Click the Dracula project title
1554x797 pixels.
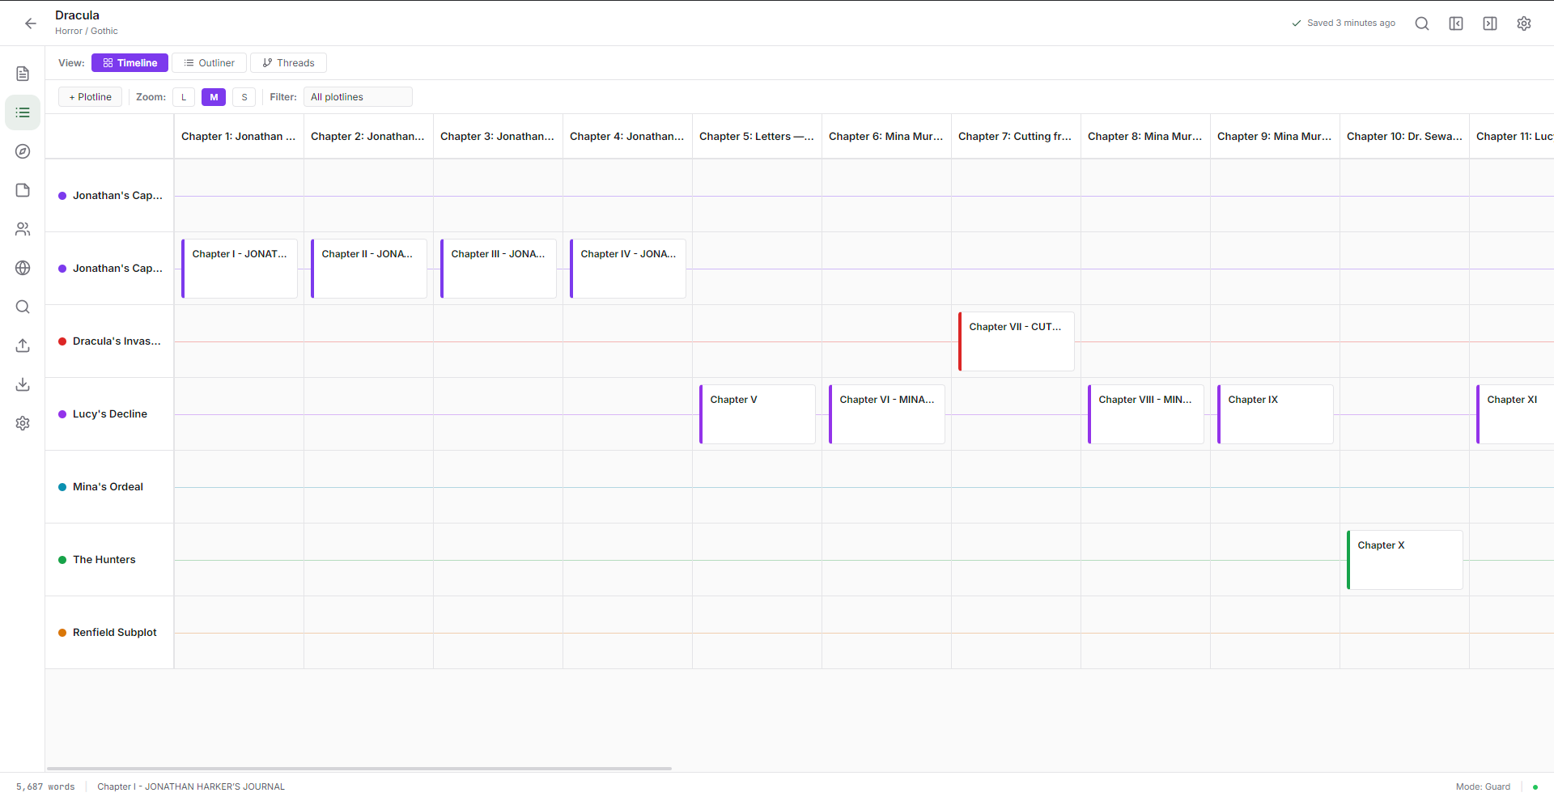coord(78,15)
